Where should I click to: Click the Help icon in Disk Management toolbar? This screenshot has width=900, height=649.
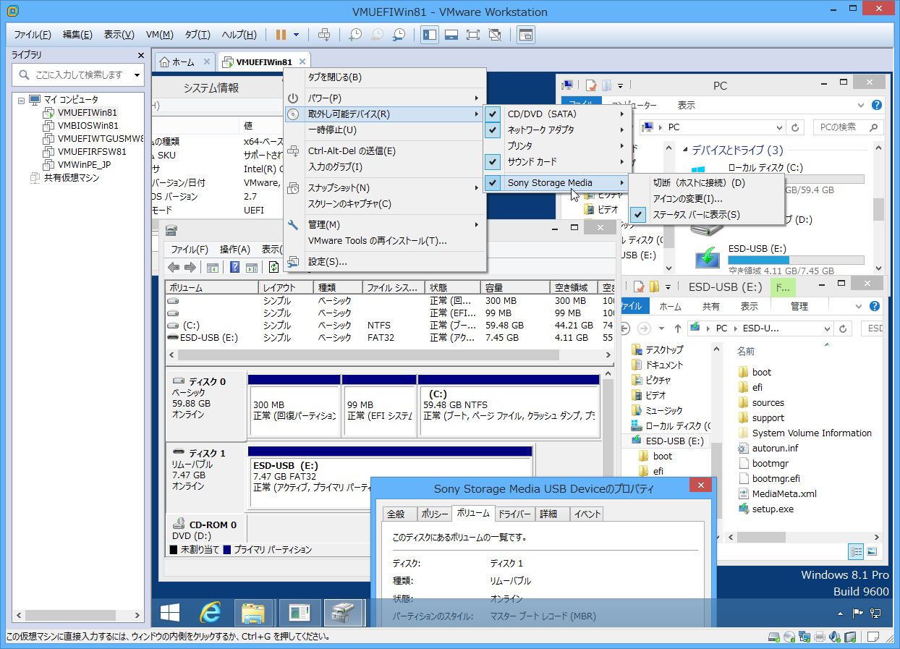pos(234,267)
